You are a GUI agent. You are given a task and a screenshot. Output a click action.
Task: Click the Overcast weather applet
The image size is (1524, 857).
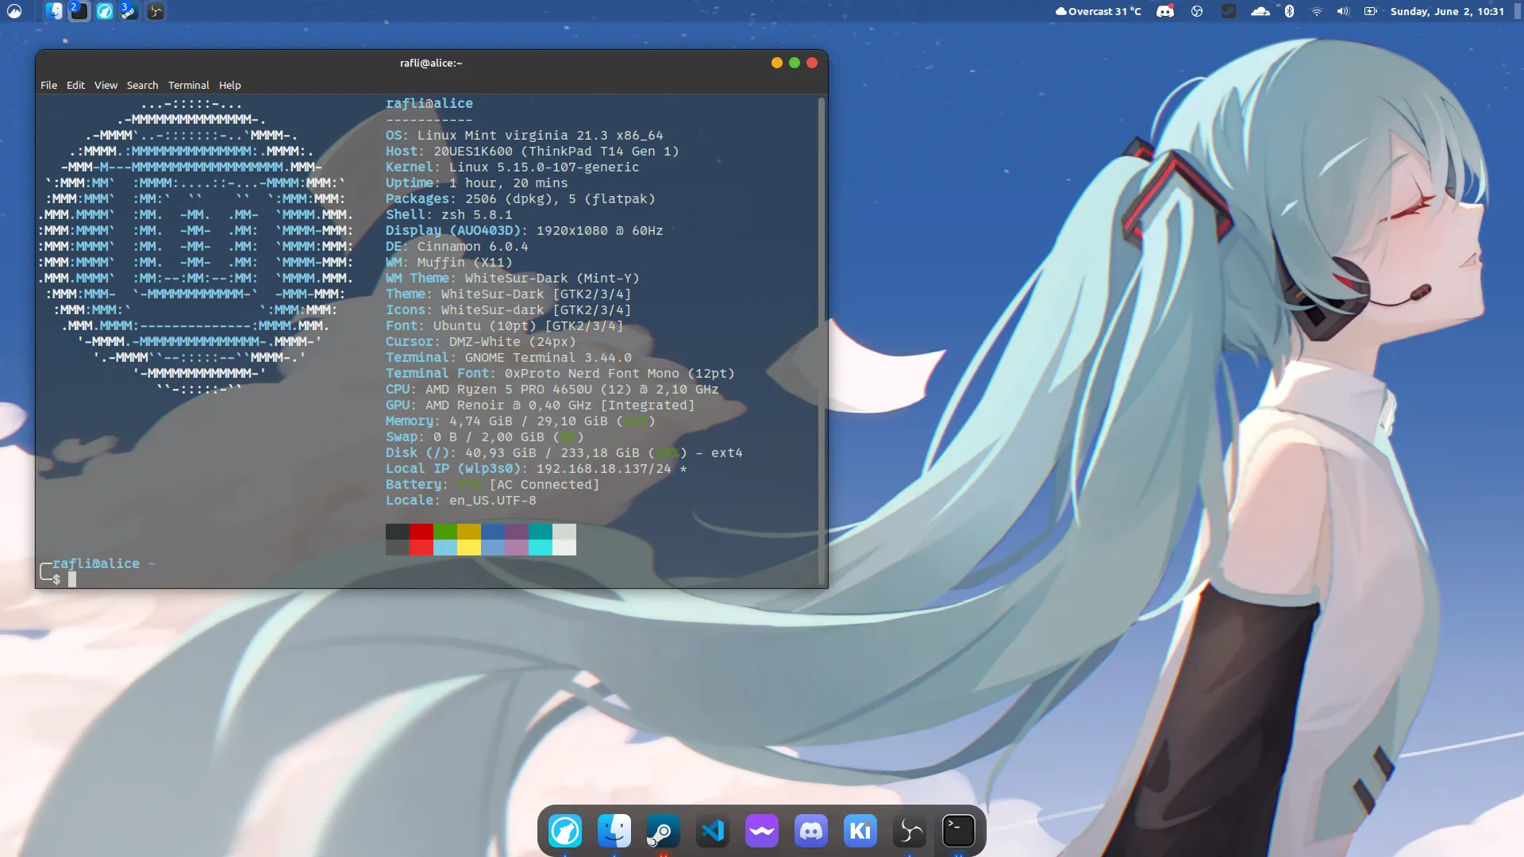coord(1099,11)
